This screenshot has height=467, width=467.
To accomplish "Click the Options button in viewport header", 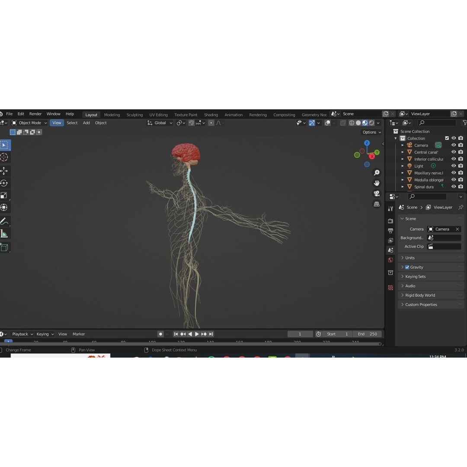I will [371, 132].
